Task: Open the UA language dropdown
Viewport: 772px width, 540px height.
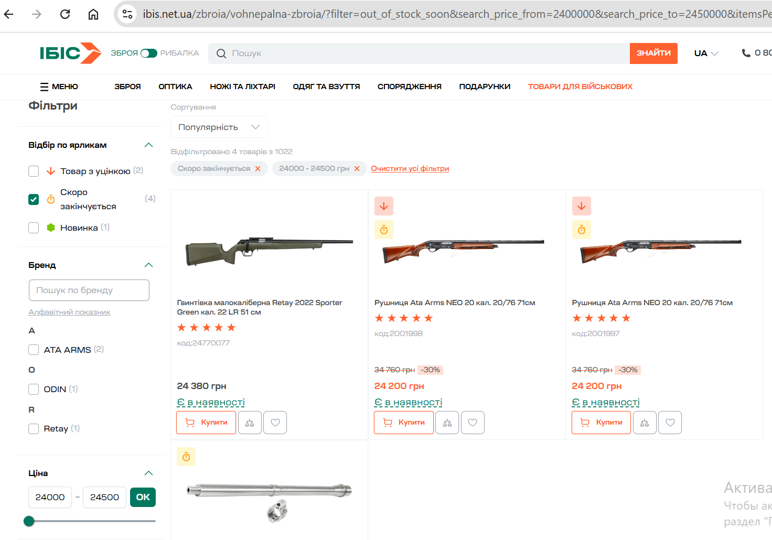Action: [x=706, y=53]
